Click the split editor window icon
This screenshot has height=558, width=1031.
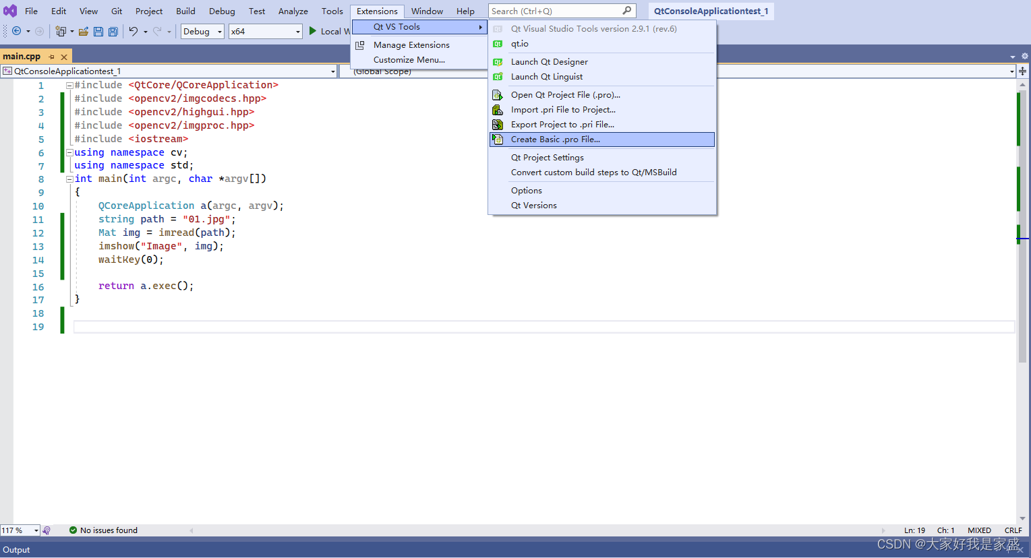point(1023,71)
